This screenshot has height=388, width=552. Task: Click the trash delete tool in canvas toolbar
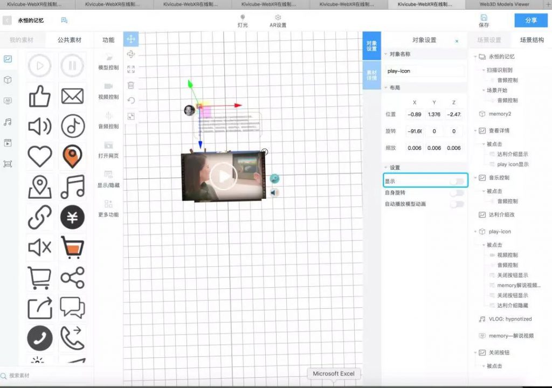(x=130, y=85)
